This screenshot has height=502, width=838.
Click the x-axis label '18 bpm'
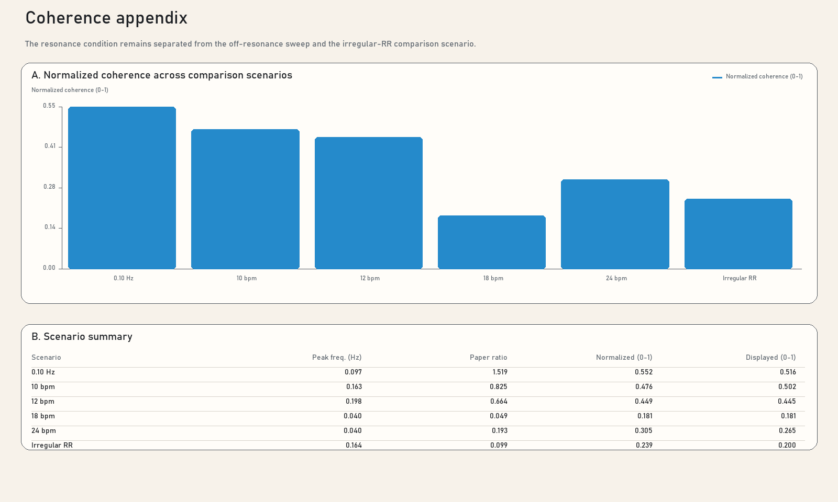tap(493, 278)
